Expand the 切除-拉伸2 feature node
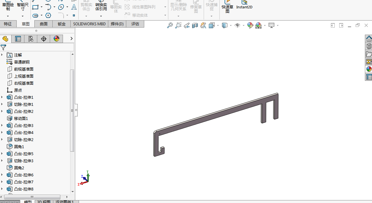 point(2,140)
